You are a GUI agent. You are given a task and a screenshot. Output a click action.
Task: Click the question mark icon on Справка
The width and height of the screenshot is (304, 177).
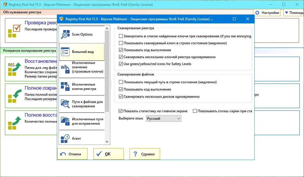[135, 154]
